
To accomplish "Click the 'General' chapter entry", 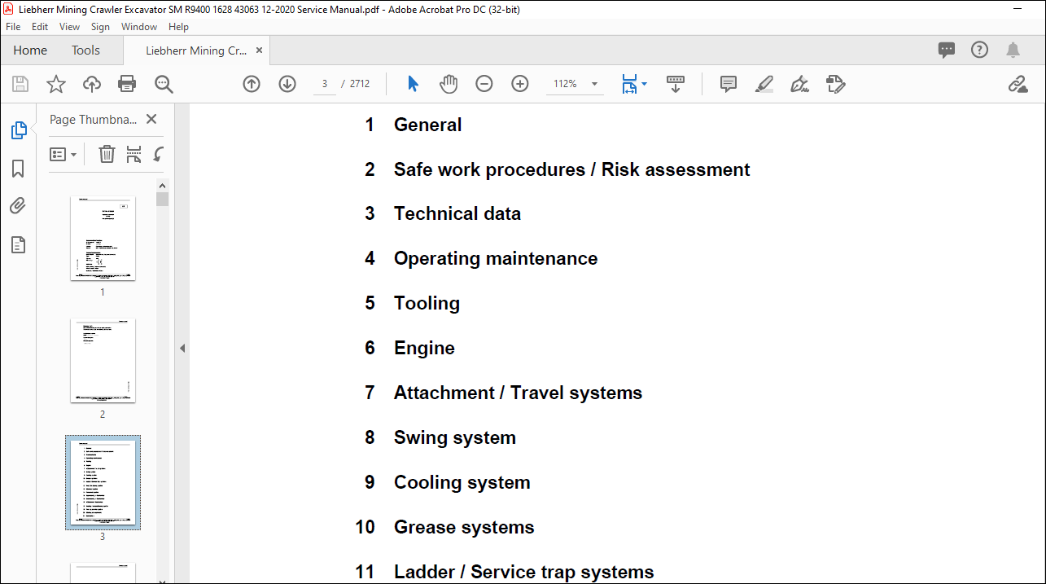I will click(x=427, y=125).
